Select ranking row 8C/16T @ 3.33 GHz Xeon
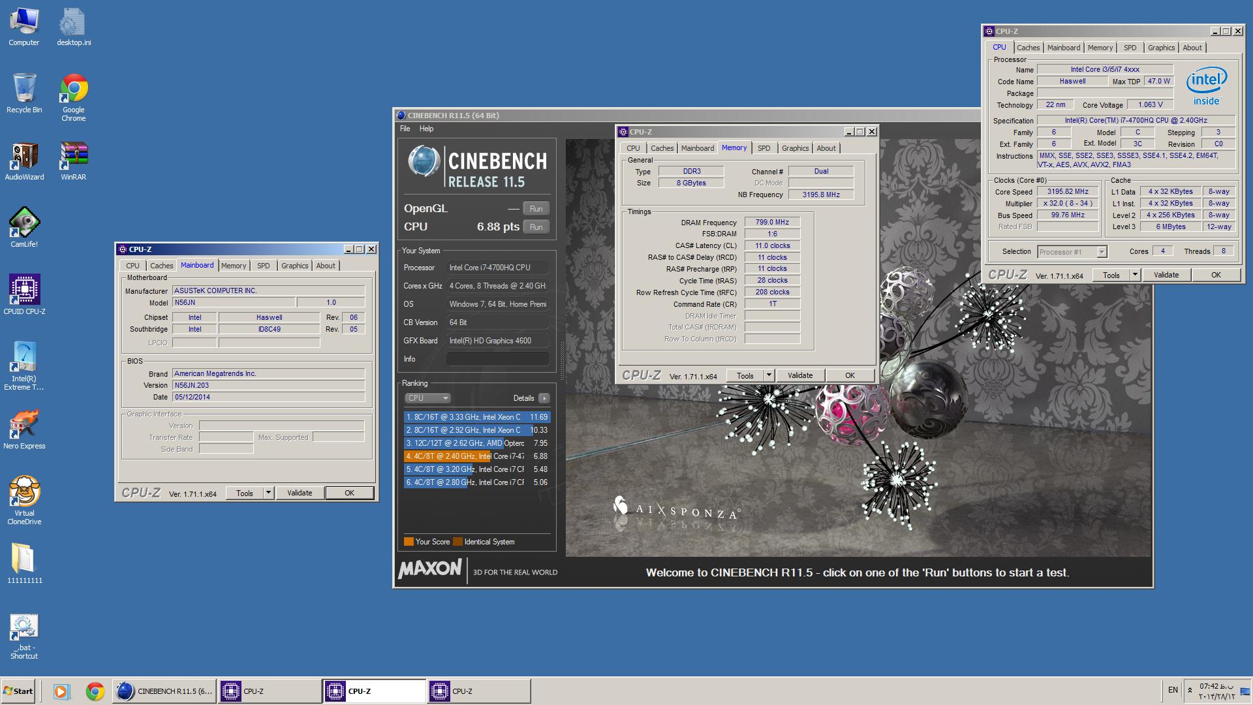 (477, 417)
